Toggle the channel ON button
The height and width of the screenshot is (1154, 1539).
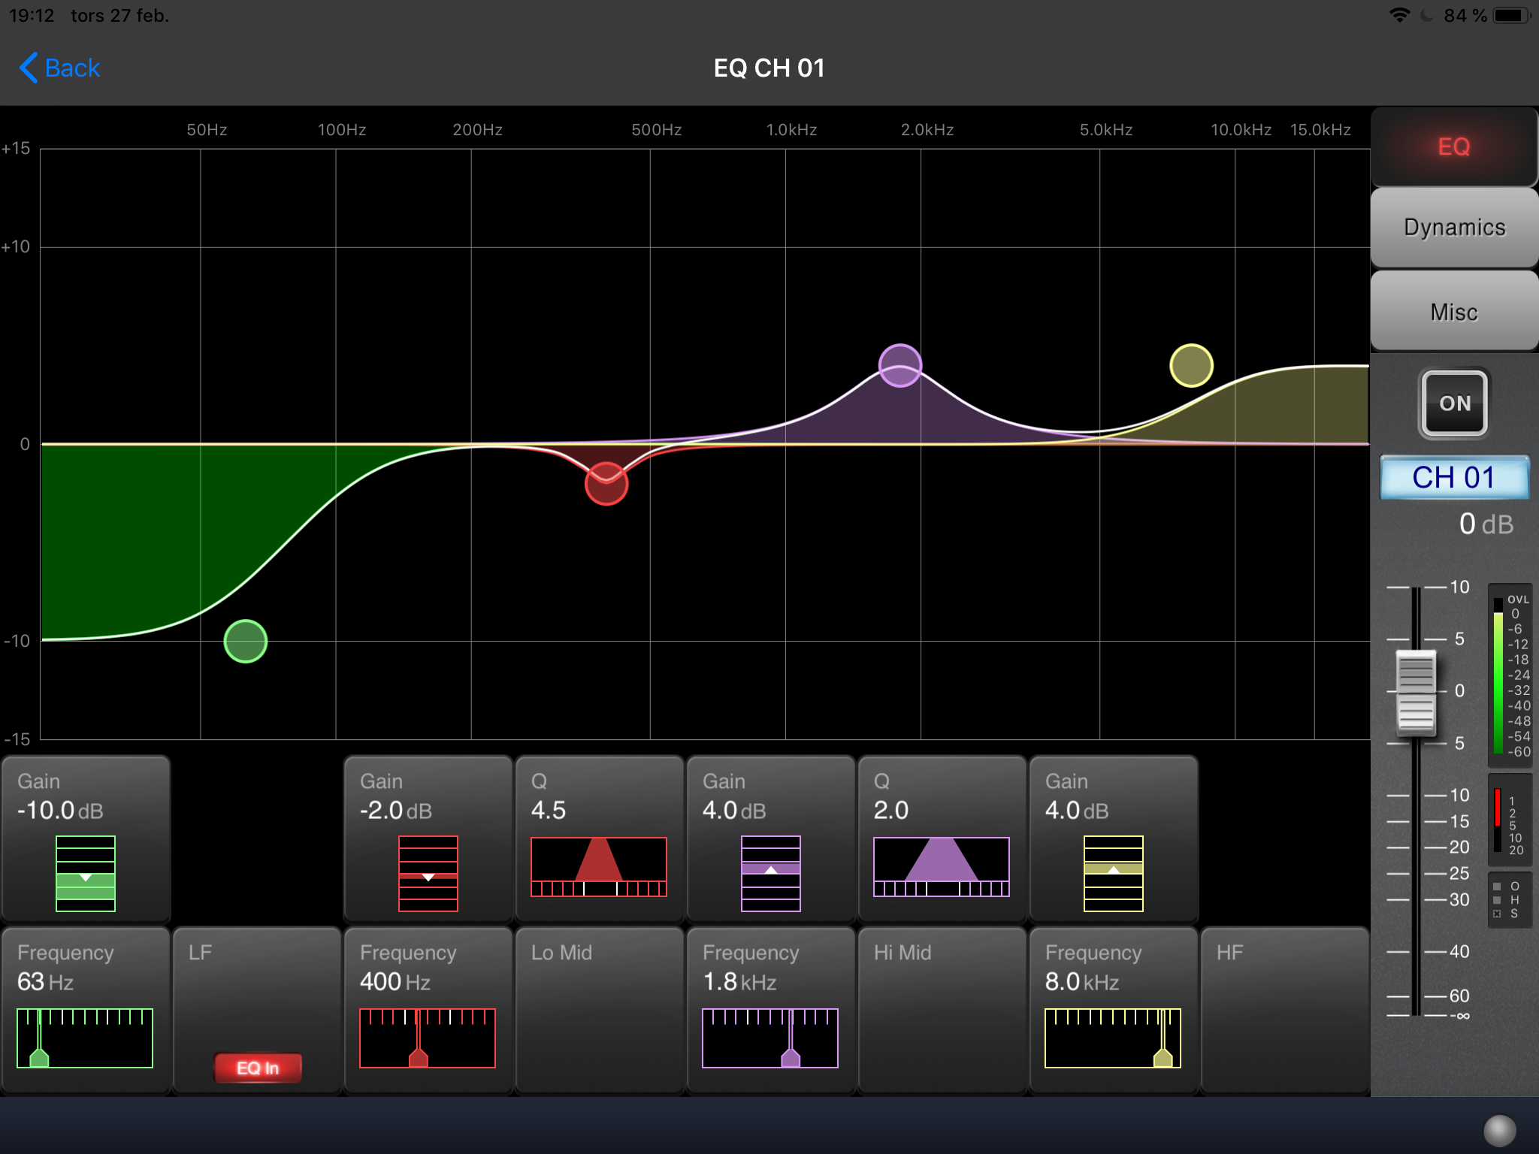coord(1454,403)
